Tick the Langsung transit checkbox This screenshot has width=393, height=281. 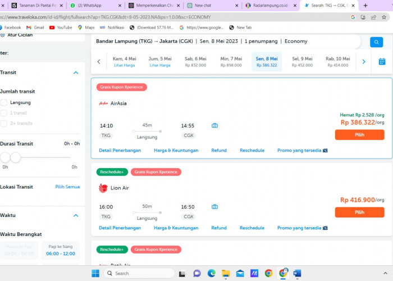pos(4,102)
